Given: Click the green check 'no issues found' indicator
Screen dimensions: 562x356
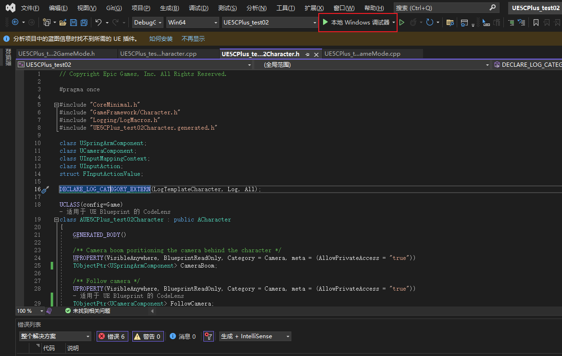Looking at the screenshot, I should pos(87,311).
